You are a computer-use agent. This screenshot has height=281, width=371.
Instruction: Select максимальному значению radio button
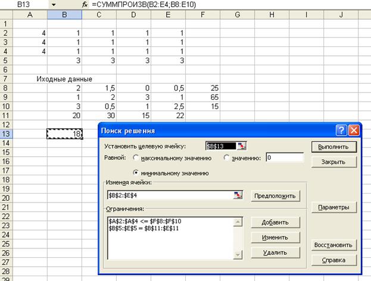coord(136,157)
